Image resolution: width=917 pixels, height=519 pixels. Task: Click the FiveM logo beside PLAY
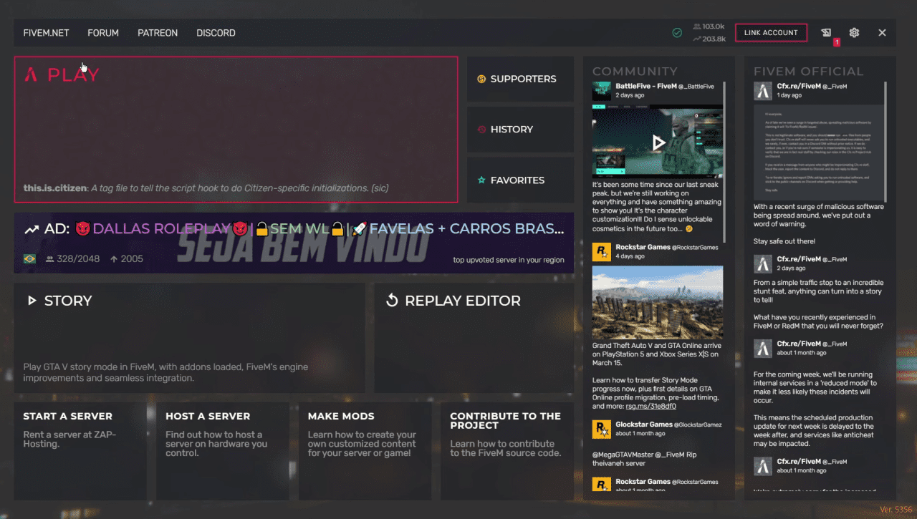31,74
